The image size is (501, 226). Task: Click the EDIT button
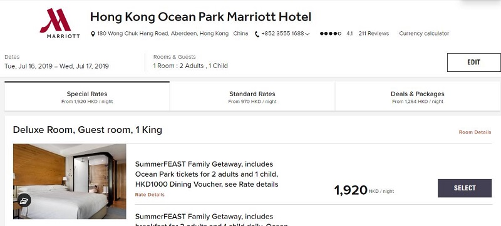tap(473, 62)
